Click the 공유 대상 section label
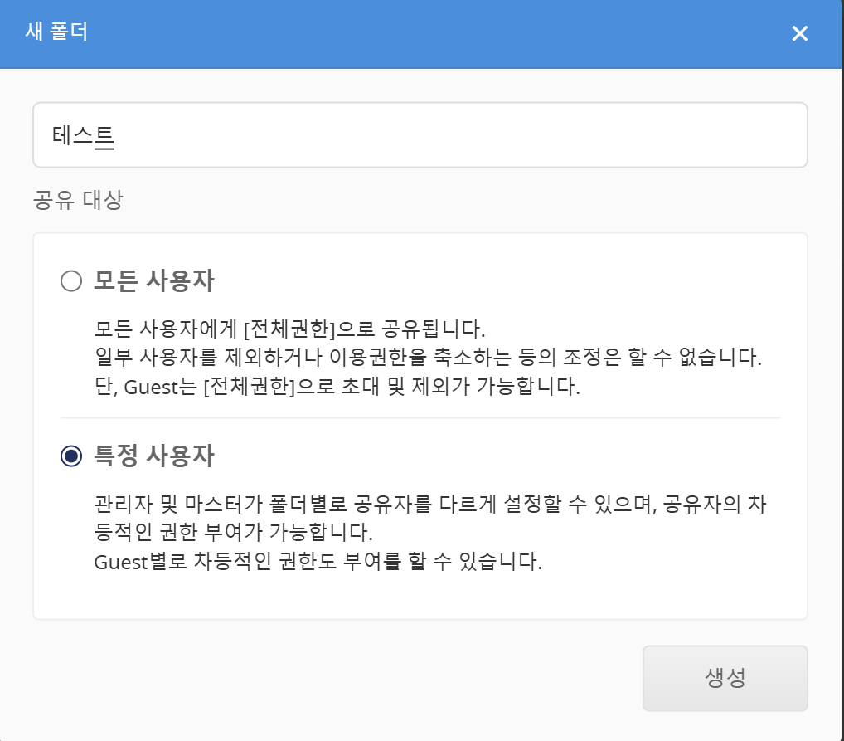 coord(78,201)
